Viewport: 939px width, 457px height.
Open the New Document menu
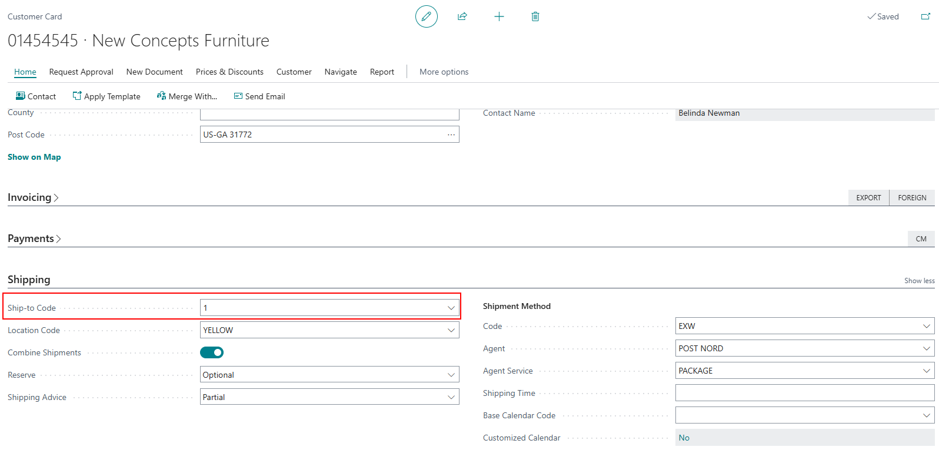(155, 72)
